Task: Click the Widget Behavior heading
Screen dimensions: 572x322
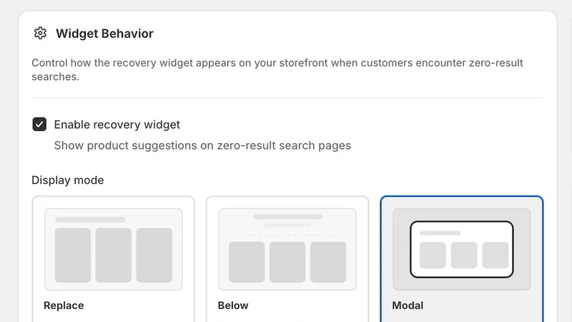Action: pyautogui.click(x=104, y=34)
